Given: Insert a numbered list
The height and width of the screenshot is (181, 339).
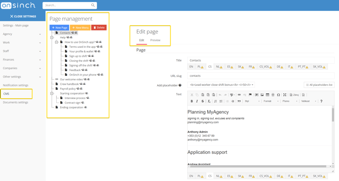Looking at the screenshot, I should coord(215,101).
